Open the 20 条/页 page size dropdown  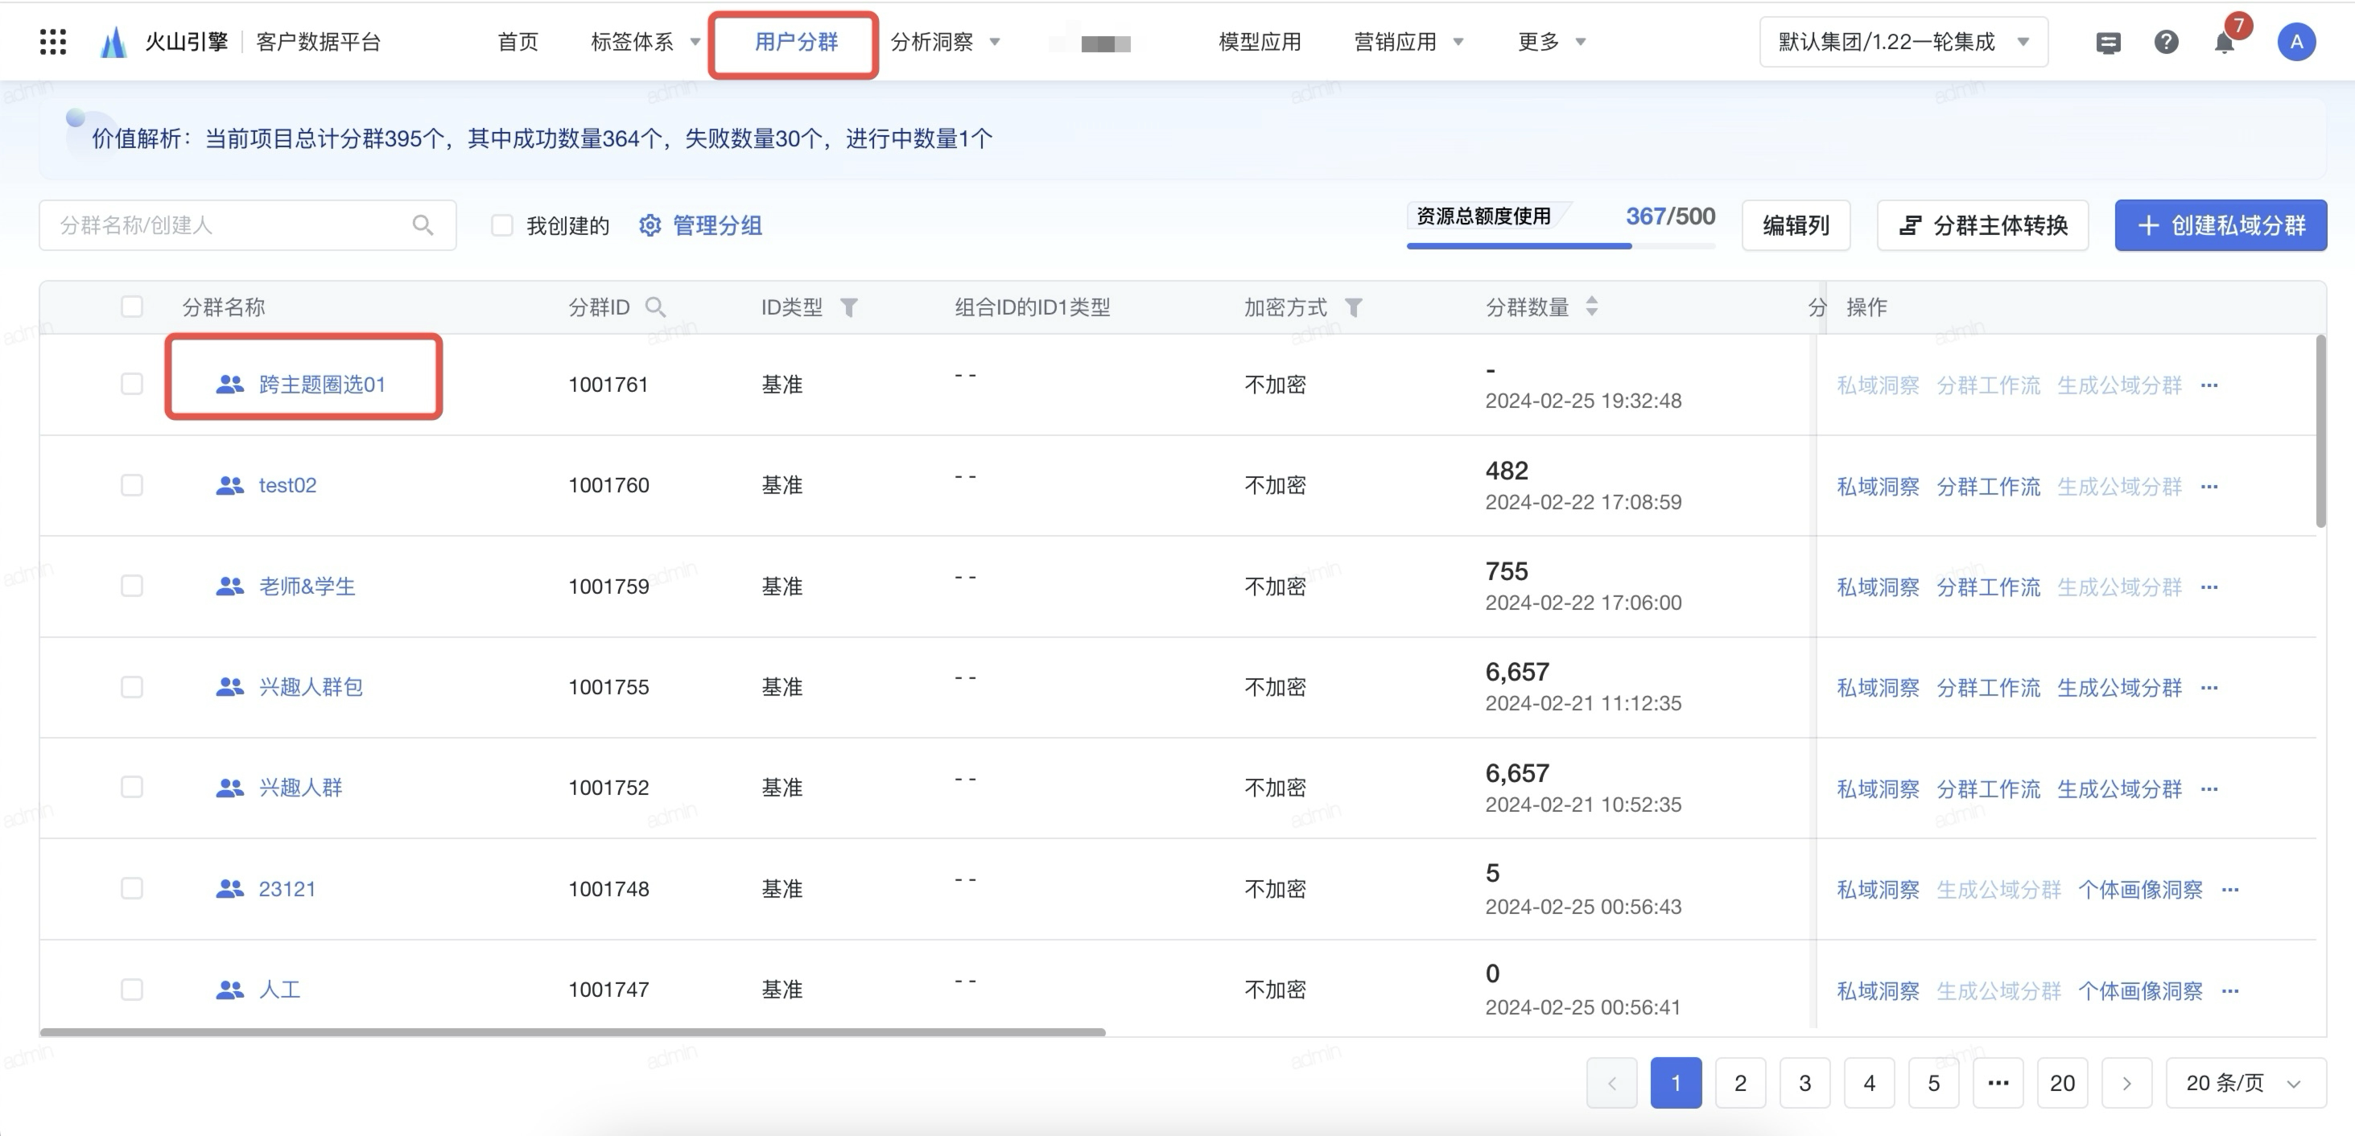pyautogui.click(x=2246, y=1083)
